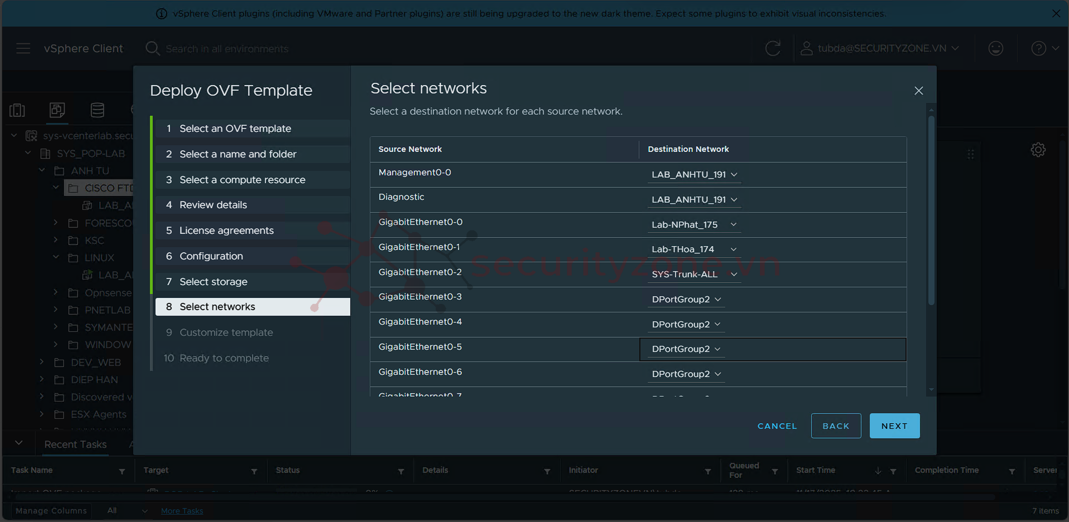
Task: Open GigabitEthernet0-5 DPortGroup2 dropdown
Action: (685, 349)
